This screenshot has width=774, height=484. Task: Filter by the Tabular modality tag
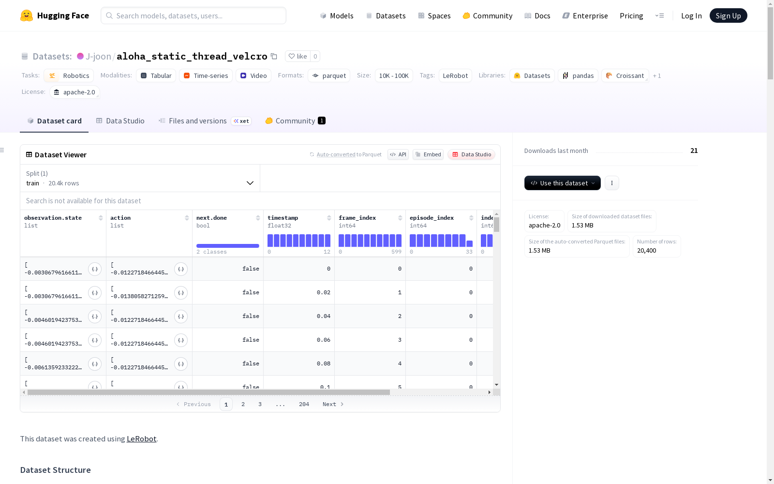coord(156,76)
